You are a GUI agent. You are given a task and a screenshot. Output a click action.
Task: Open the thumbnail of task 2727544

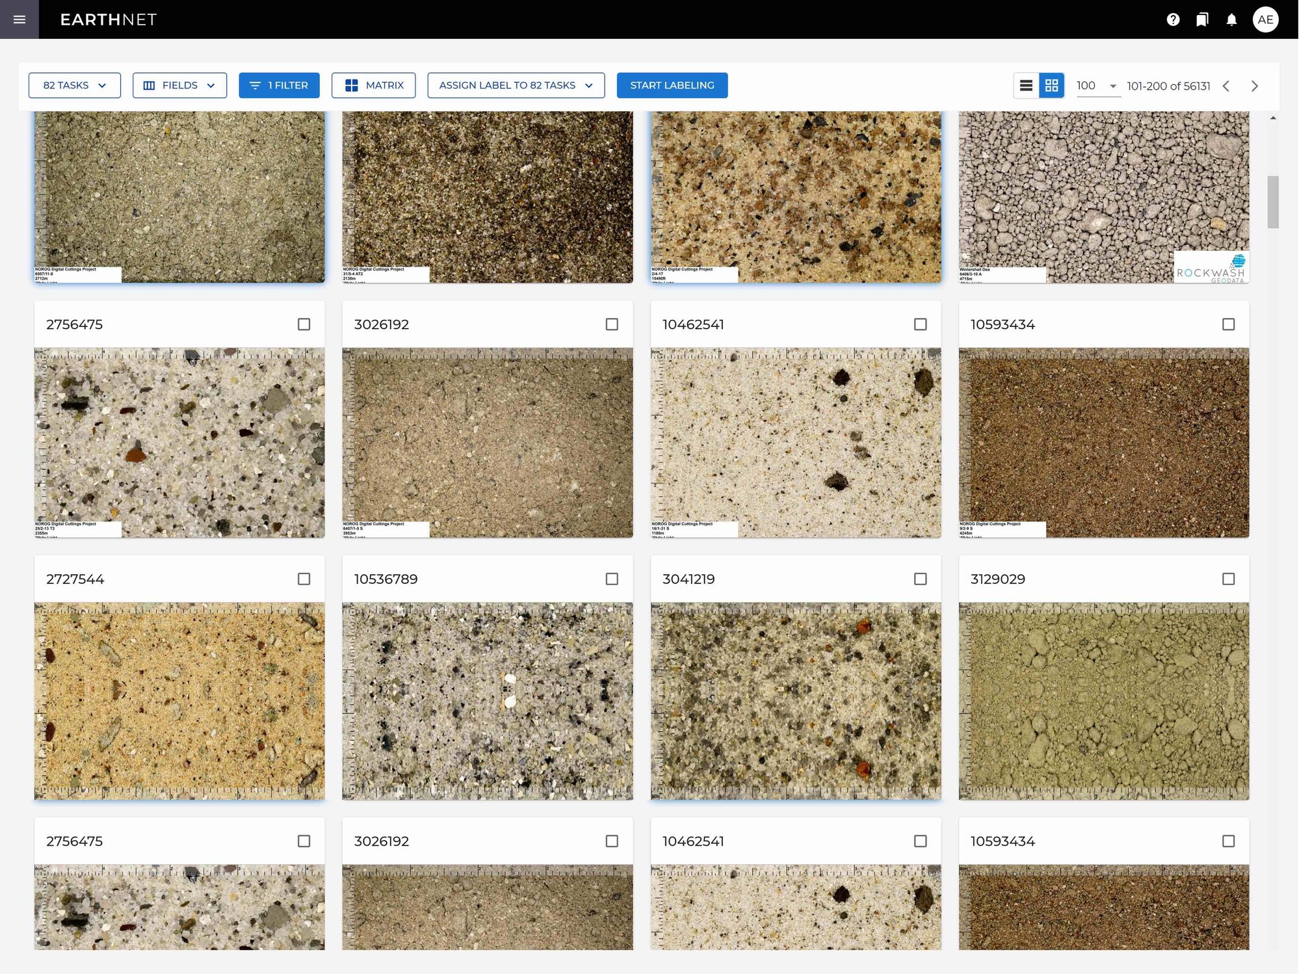179,700
